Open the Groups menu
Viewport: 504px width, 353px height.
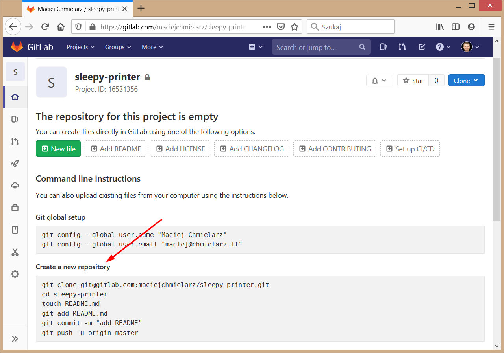tap(118, 47)
